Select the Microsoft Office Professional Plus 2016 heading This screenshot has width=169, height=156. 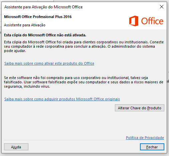38,17
